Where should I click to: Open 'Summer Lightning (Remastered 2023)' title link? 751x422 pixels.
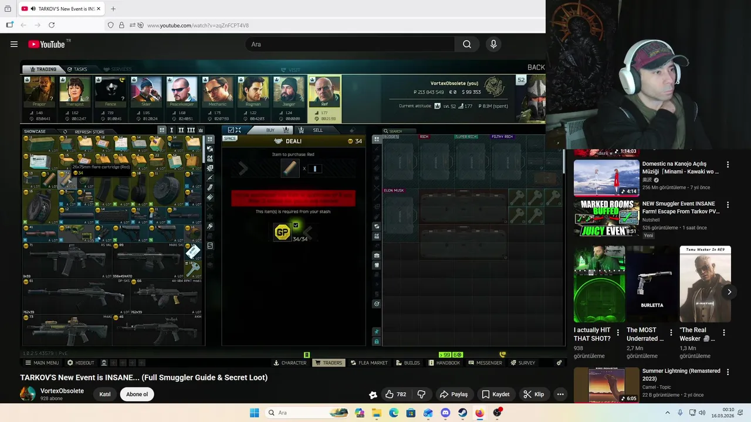pyautogui.click(x=681, y=375)
